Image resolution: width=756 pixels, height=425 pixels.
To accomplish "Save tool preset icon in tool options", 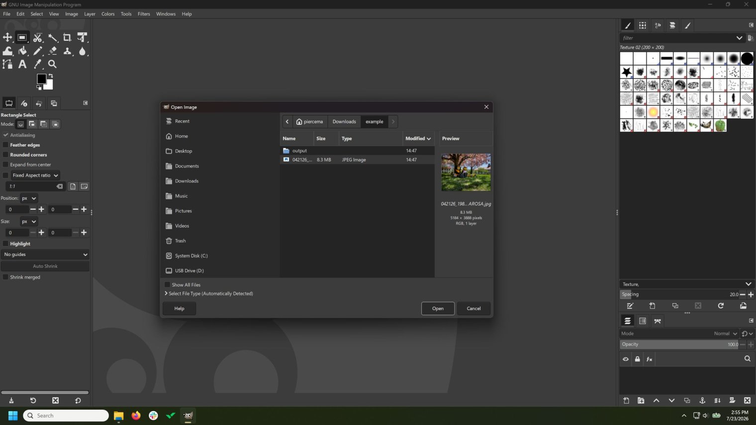I will [11, 401].
